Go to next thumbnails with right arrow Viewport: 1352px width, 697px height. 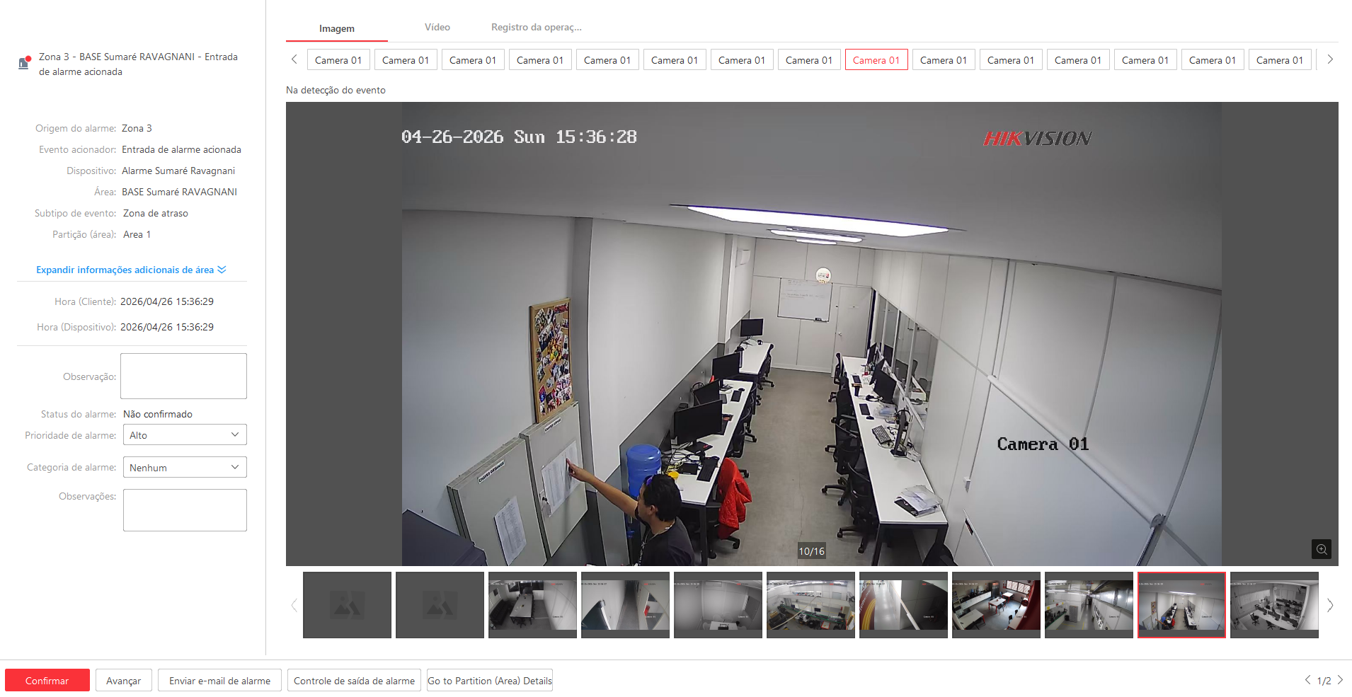(1329, 605)
